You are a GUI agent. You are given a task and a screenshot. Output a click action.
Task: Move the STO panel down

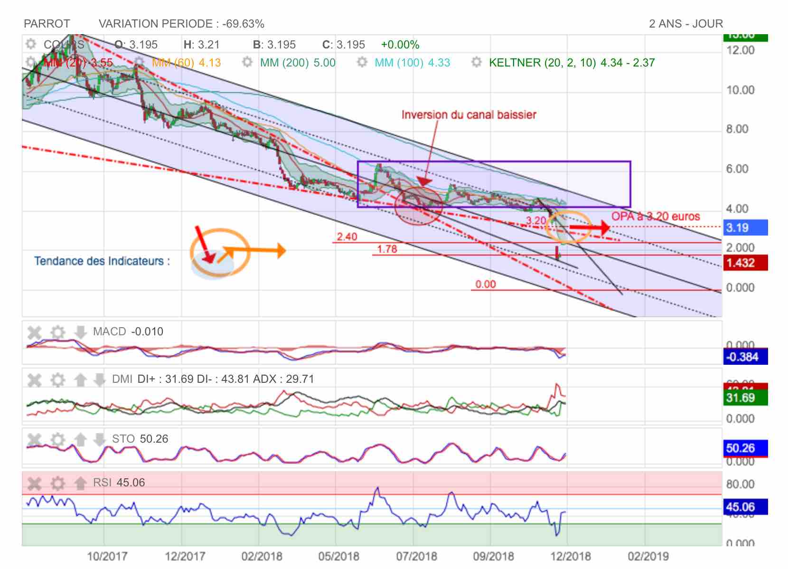99,439
